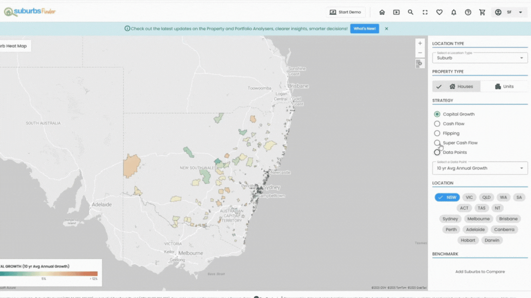Click the What's New button
This screenshot has height=298, width=531.
(x=364, y=29)
